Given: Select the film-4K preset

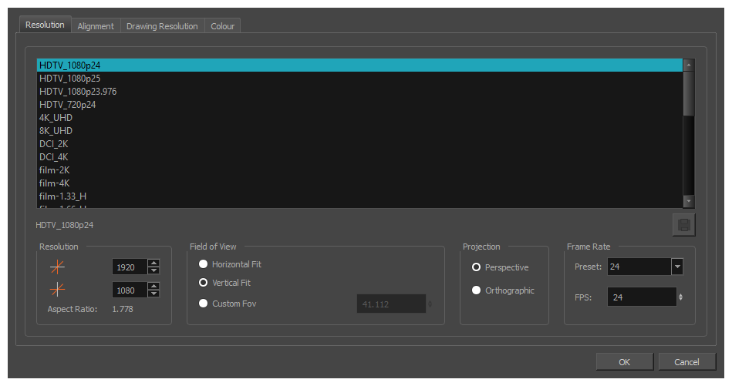Looking at the screenshot, I should point(359,183).
